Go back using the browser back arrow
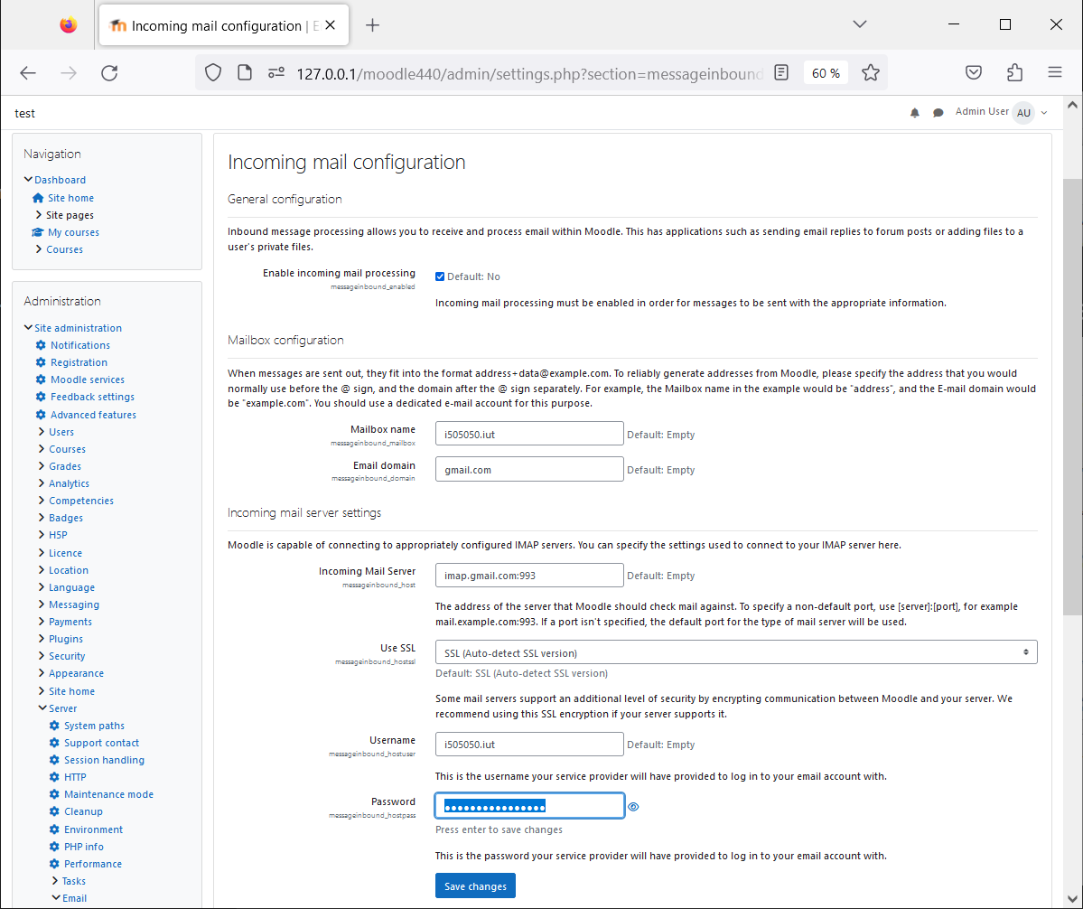The image size is (1083, 909). click(28, 73)
